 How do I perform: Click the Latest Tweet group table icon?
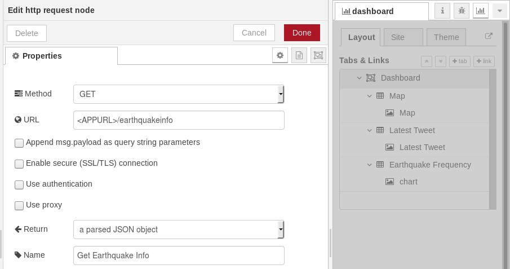click(380, 130)
